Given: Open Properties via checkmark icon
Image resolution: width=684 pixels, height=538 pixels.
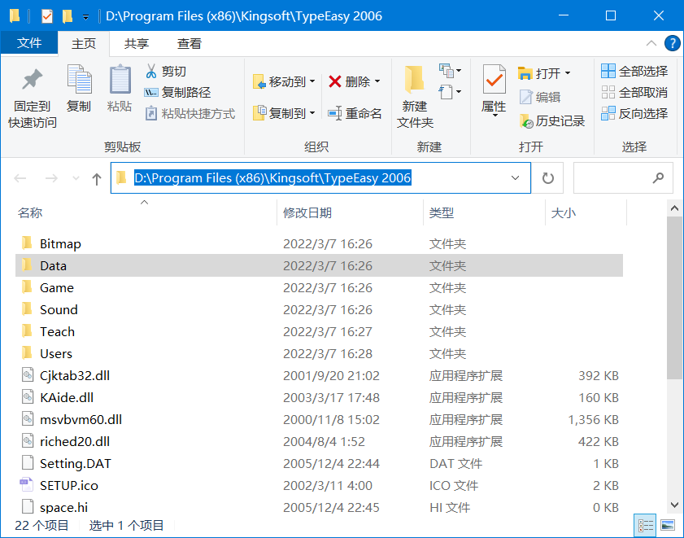Looking at the screenshot, I should click(x=494, y=81).
